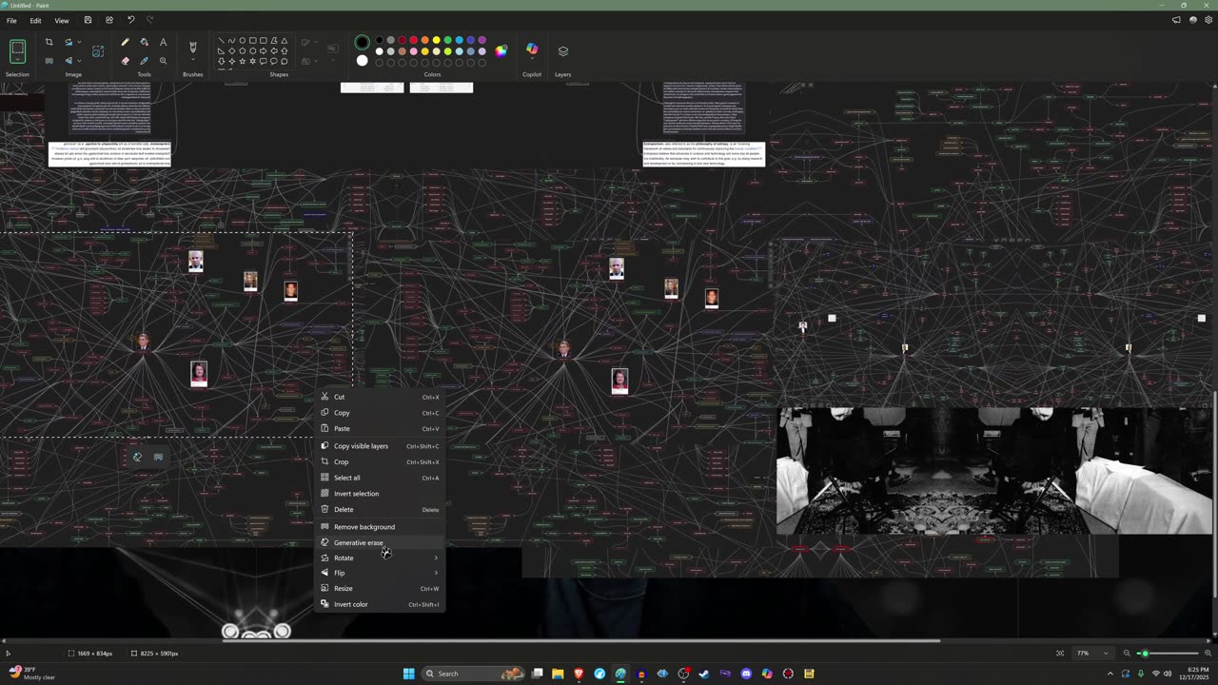Open the Copilot menu
This screenshot has height=685, width=1218.
[x=532, y=49]
